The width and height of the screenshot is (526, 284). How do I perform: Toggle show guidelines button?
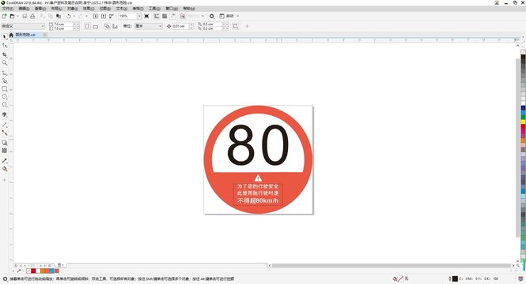173,16
